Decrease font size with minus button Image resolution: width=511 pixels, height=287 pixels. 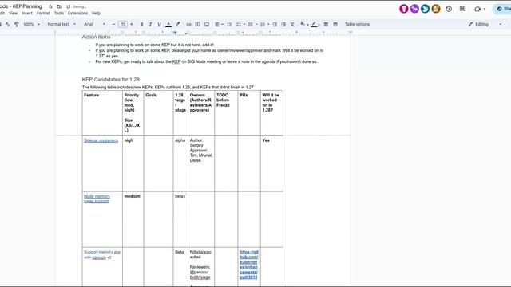point(113,24)
